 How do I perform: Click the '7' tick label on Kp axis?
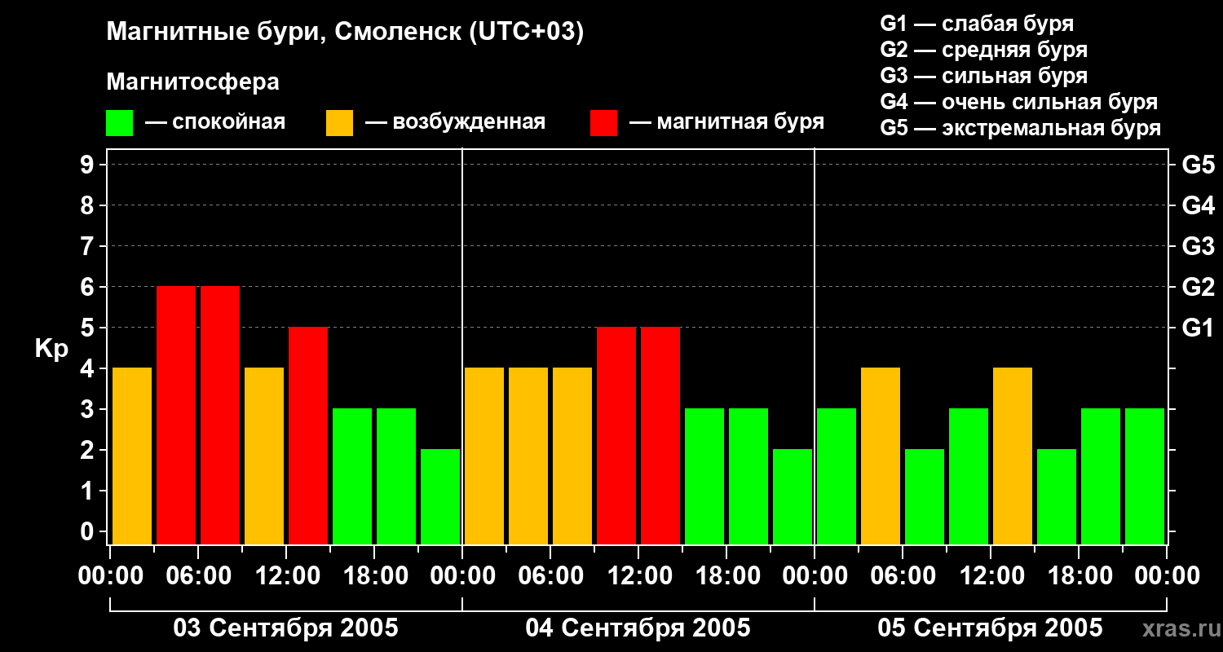click(x=89, y=246)
